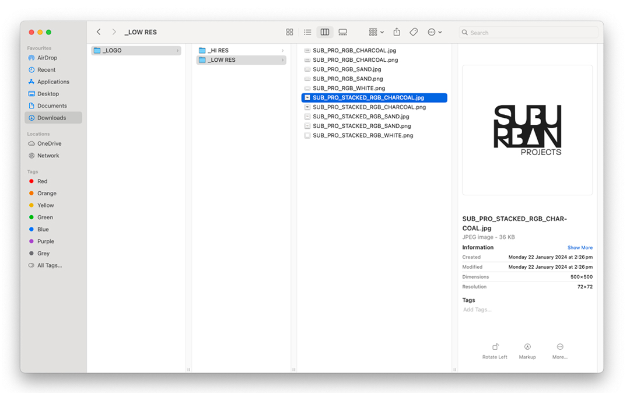This screenshot has width=630, height=393.
Task: Click the Suburban Projects logo preview
Action: [x=527, y=130]
